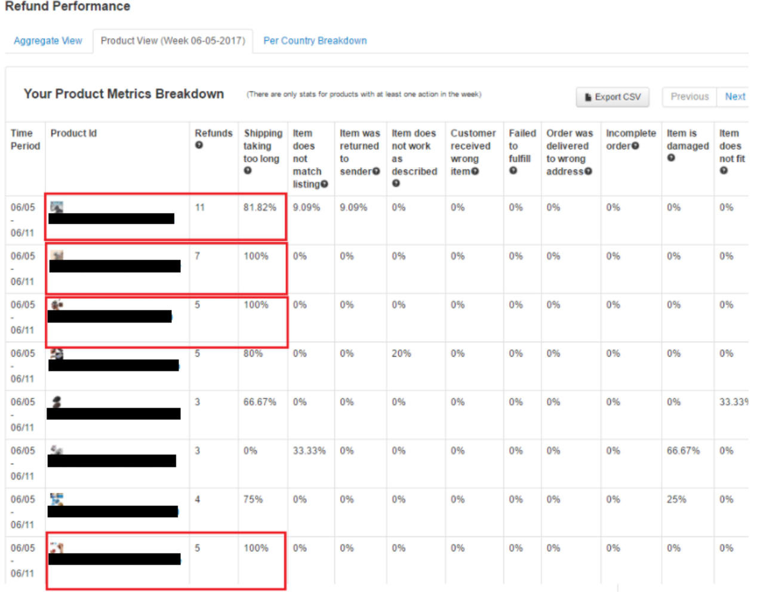Click the 7 refunds count

pos(198,256)
